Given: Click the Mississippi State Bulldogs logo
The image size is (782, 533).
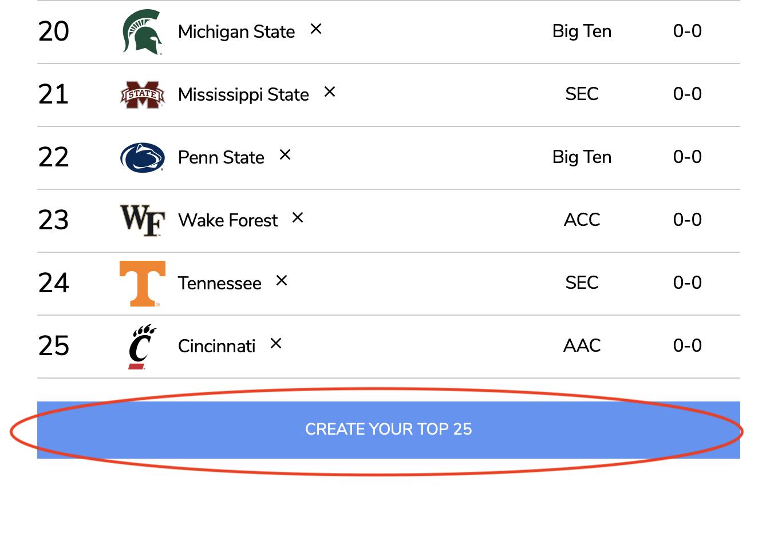Looking at the screenshot, I should (141, 94).
